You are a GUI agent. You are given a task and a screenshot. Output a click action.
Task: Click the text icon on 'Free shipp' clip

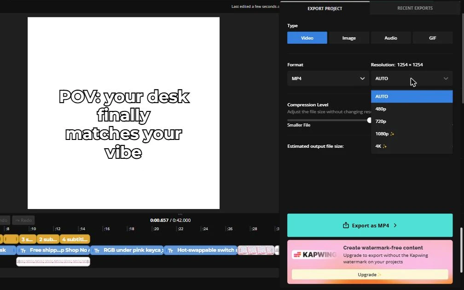pos(23,250)
